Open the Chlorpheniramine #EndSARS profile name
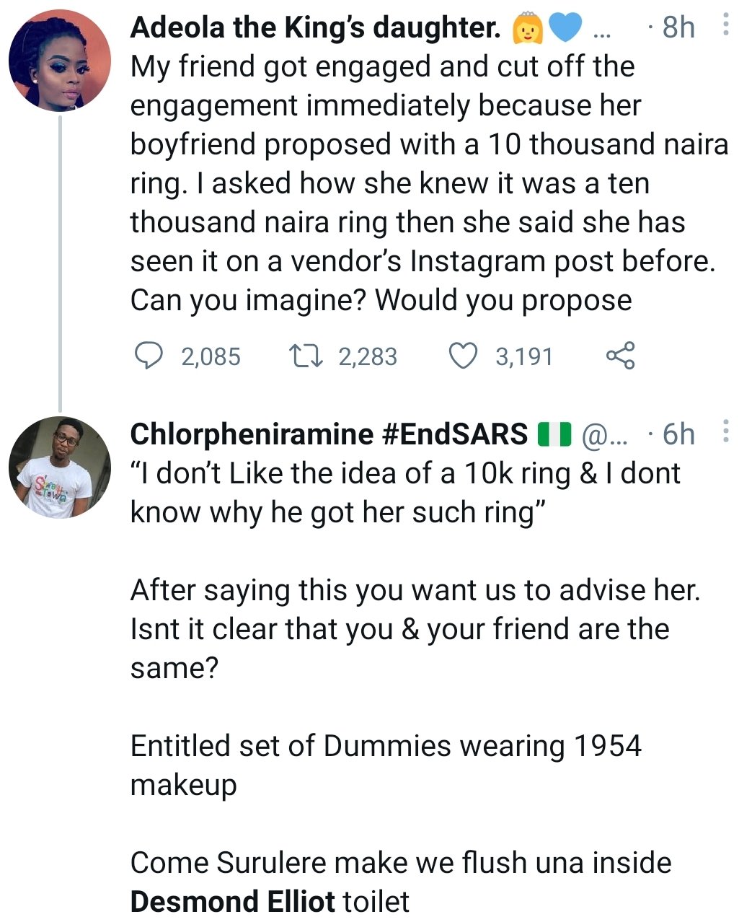752x922 pixels. pyautogui.click(x=329, y=434)
